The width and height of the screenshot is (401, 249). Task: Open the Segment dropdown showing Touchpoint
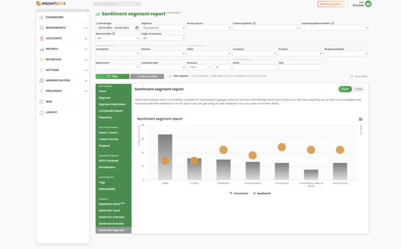click(x=164, y=28)
